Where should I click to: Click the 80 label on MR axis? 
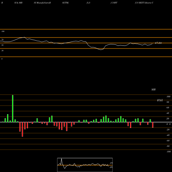168,102
